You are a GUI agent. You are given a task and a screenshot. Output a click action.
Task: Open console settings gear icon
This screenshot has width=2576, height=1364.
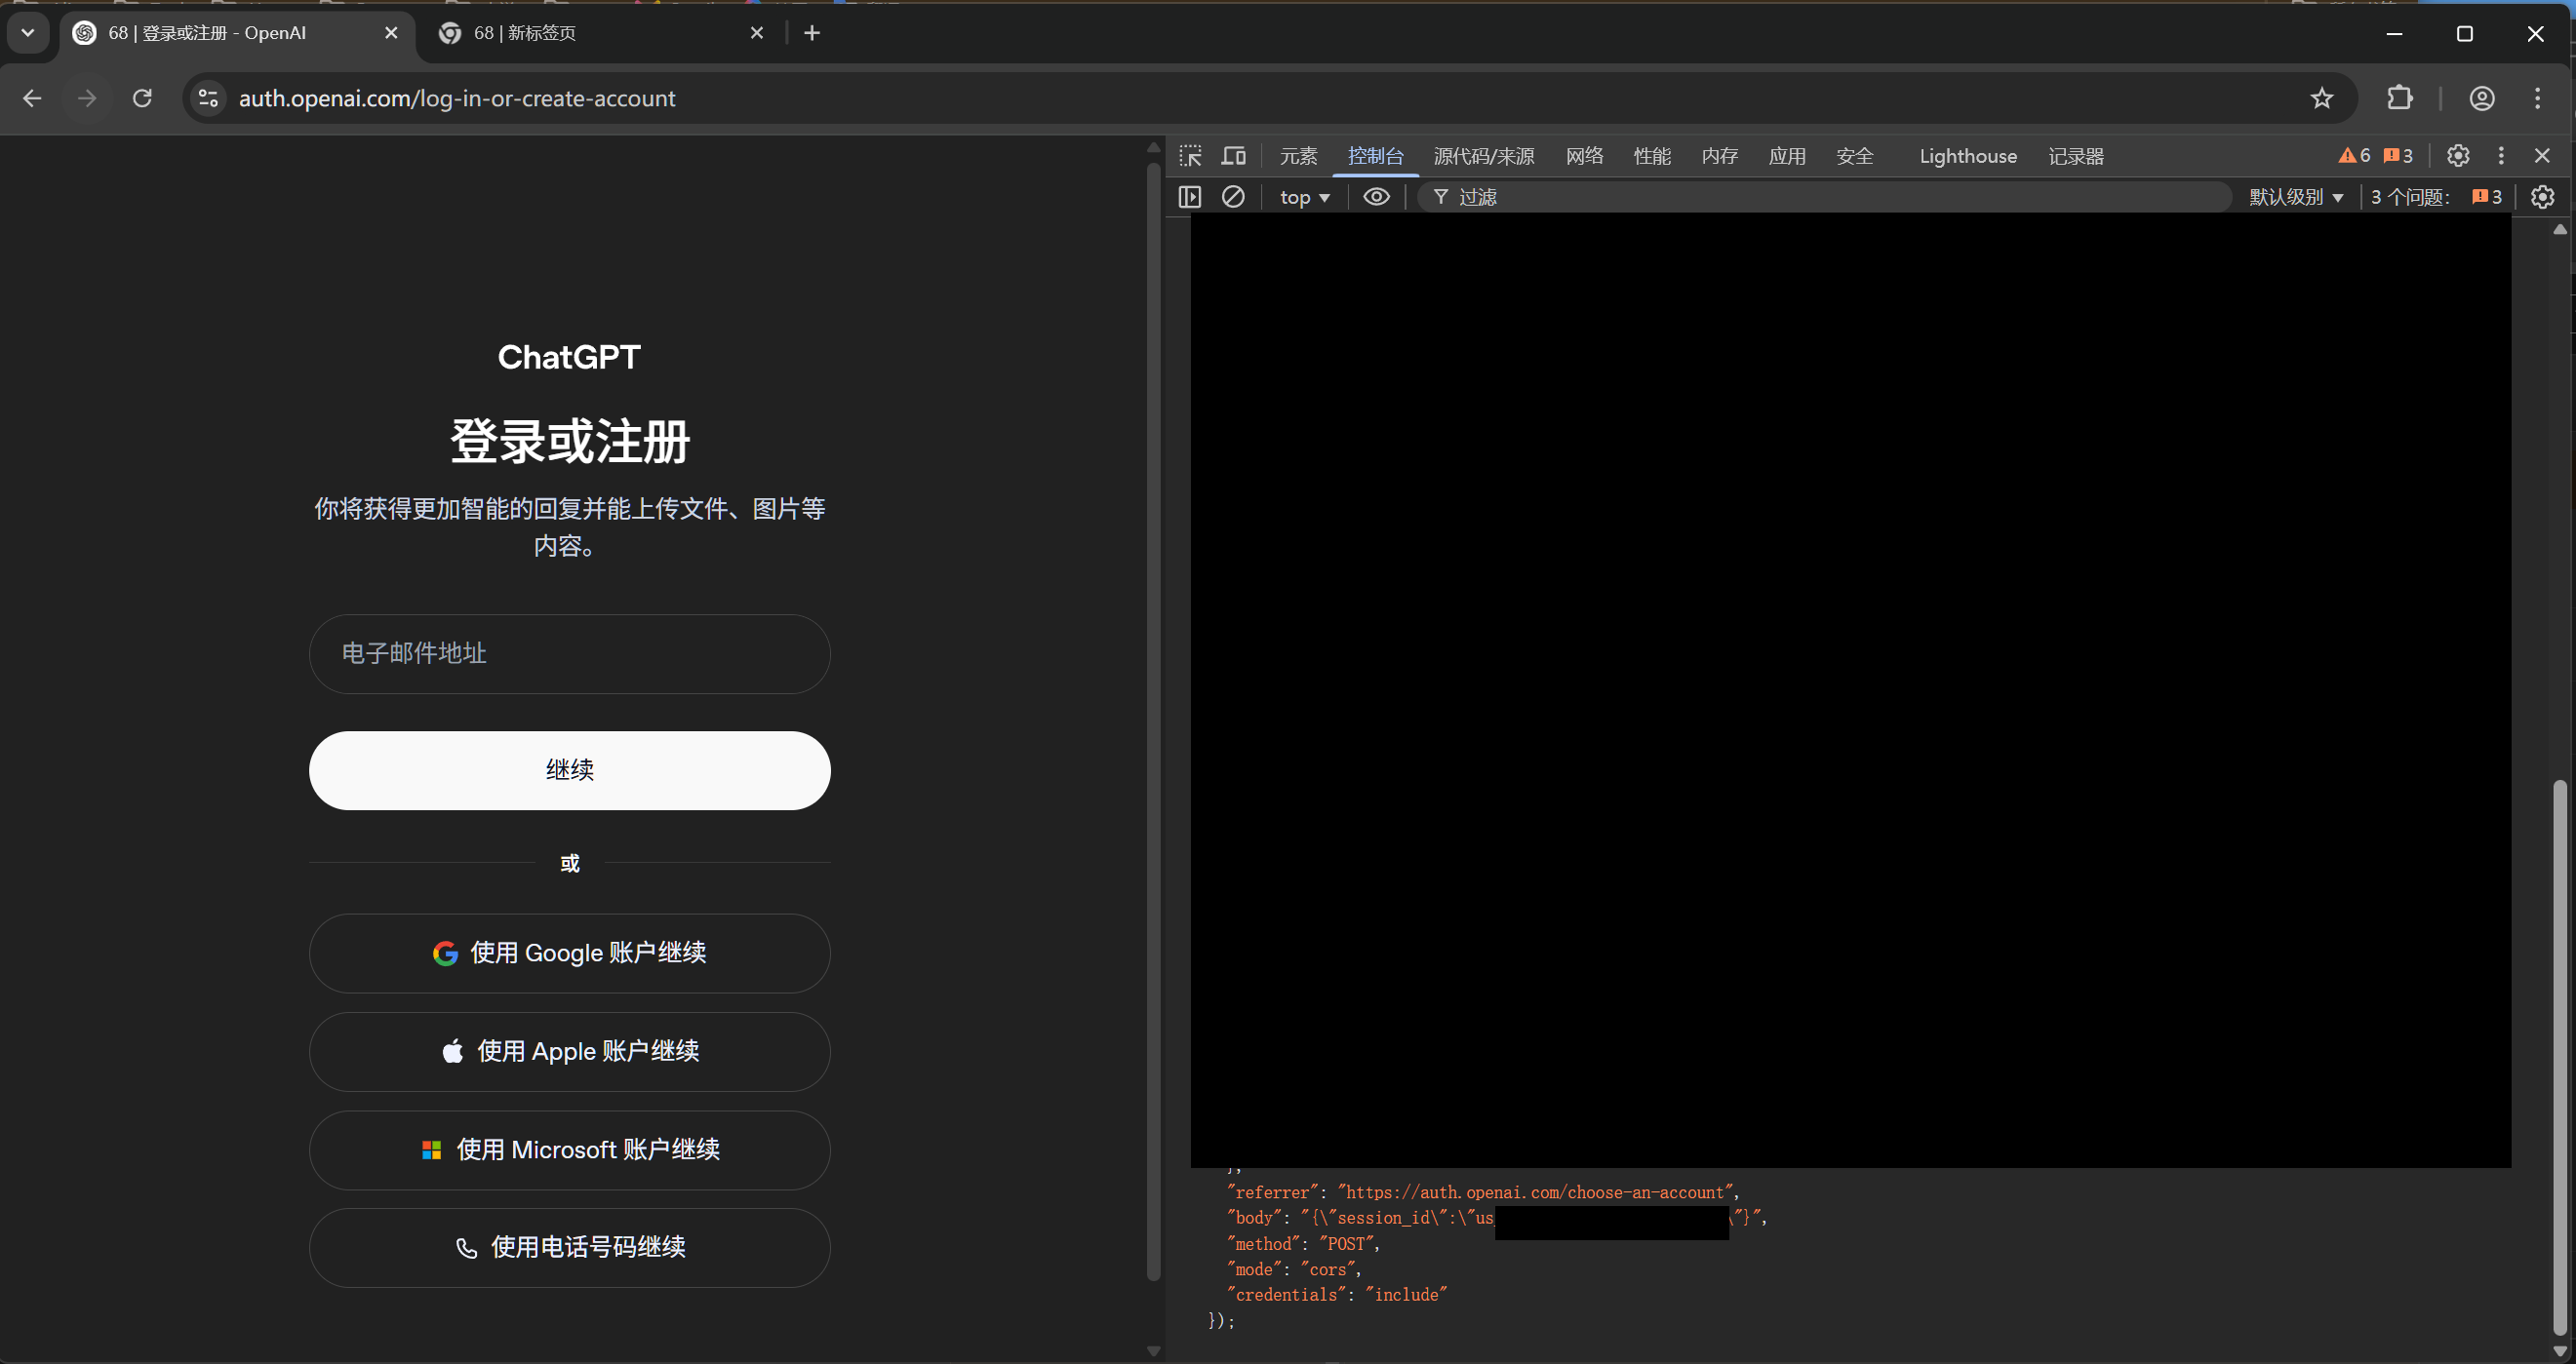2542,197
